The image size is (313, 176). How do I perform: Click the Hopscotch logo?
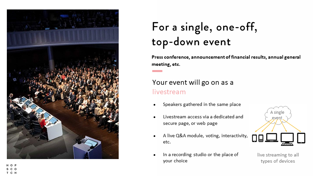12,169
